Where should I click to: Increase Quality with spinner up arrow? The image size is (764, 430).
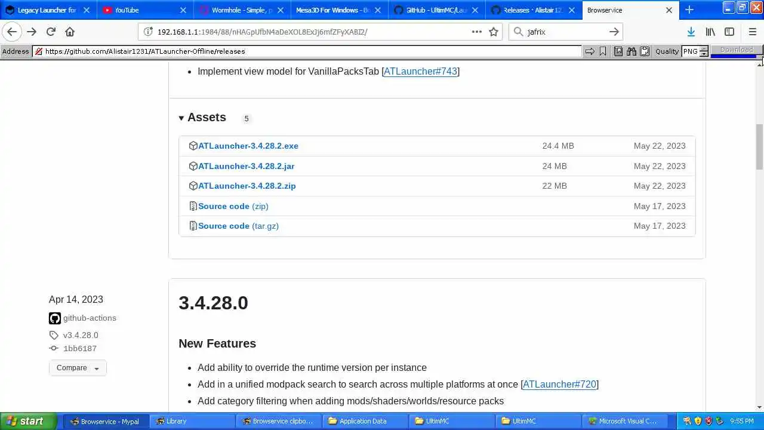pos(704,49)
